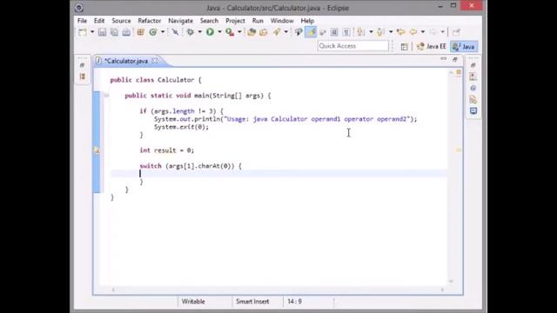Open the File menu
Viewport: 557px width, 313px height.
pos(82,21)
